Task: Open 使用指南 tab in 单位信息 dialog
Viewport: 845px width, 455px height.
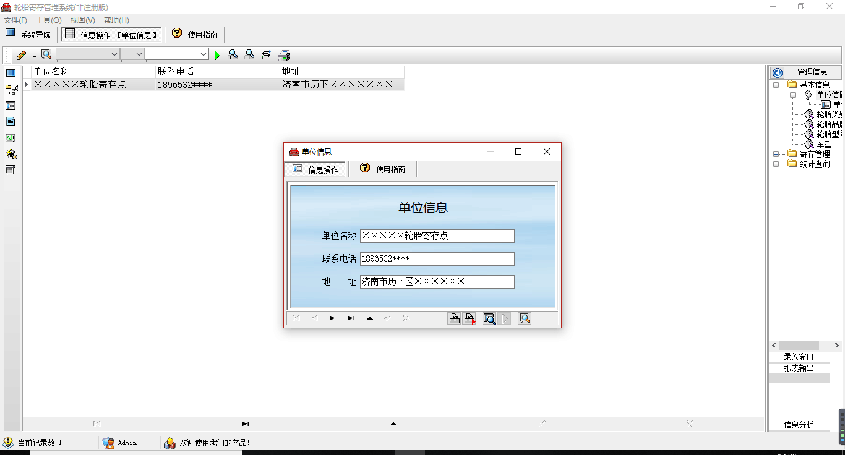Action: [x=383, y=169]
